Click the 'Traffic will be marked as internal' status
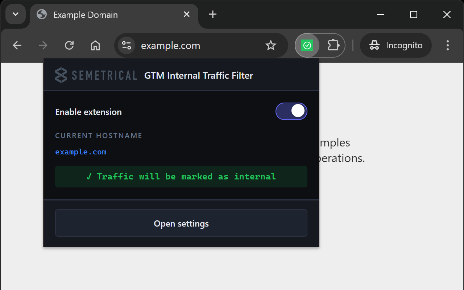Image resolution: width=464 pixels, height=290 pixels. coord(181,177)
